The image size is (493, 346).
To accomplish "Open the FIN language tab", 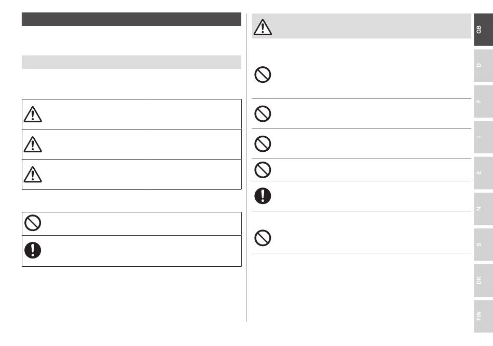I will click(483, 316).
